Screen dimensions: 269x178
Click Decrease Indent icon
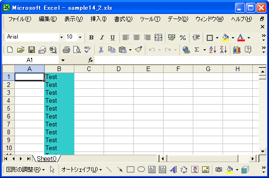click(x=196, y=38)
